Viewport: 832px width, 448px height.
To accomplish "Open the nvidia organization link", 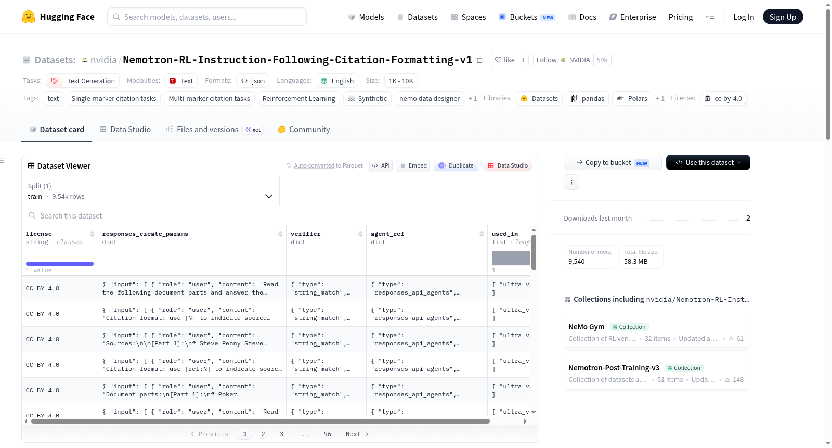I will (103, 60).
